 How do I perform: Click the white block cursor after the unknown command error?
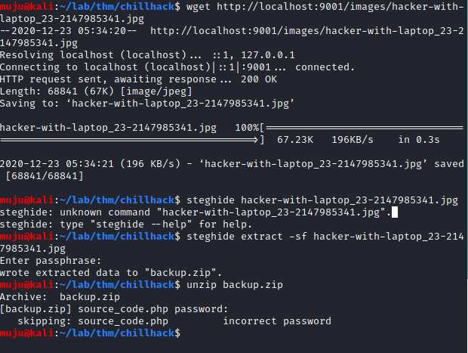[395, 212]
